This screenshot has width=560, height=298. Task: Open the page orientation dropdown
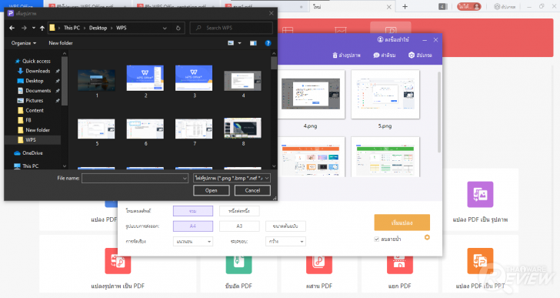[193, 242]
